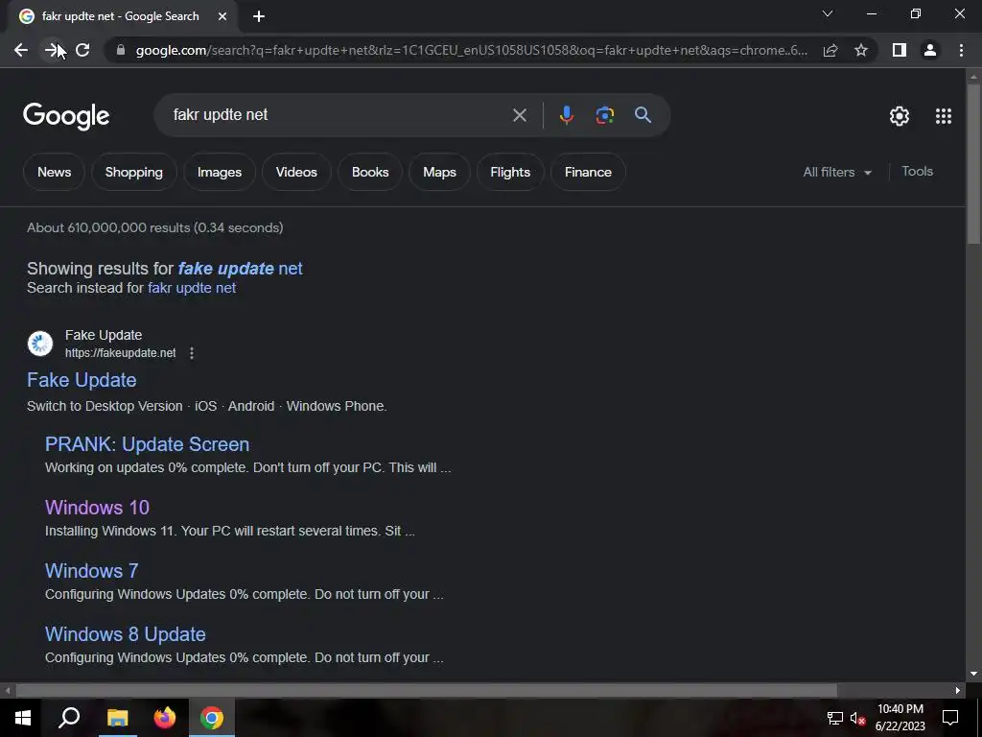Click the horizontal scrollbar thumb
Image resolution: width=982 pixels, height=737 pixels.
click(x=426, y=691)
